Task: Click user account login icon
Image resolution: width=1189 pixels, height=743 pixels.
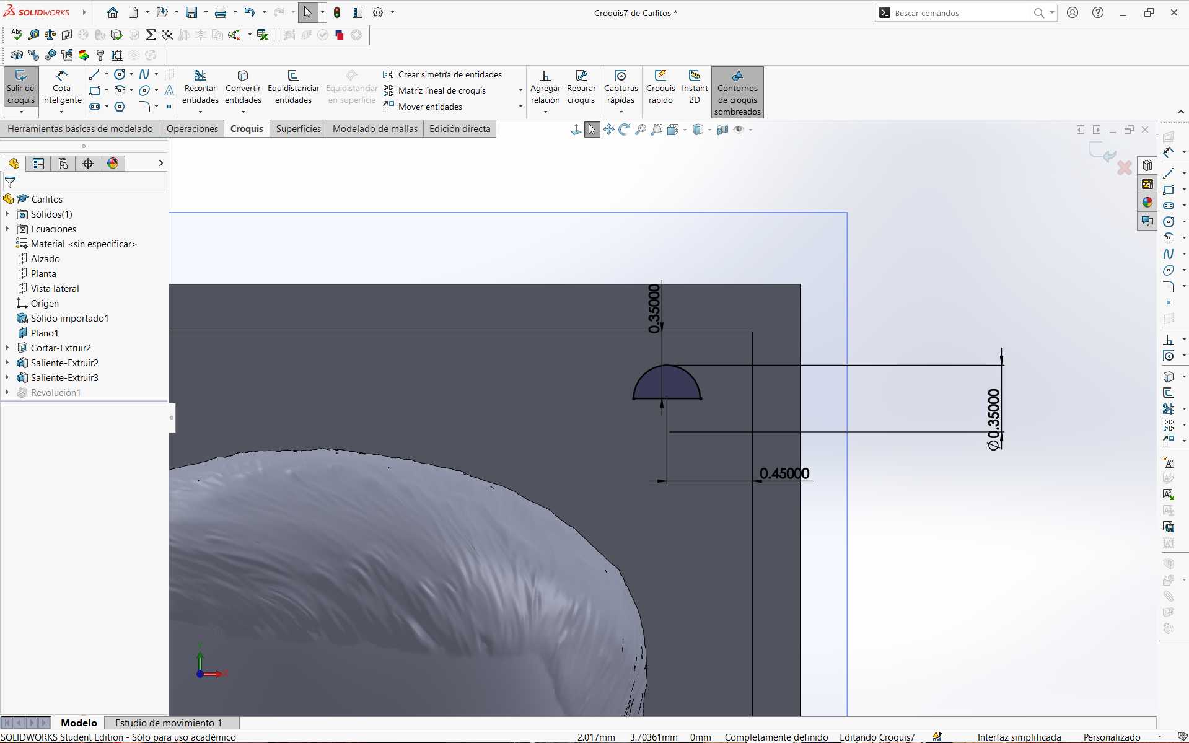Action: coord(1073,12)
